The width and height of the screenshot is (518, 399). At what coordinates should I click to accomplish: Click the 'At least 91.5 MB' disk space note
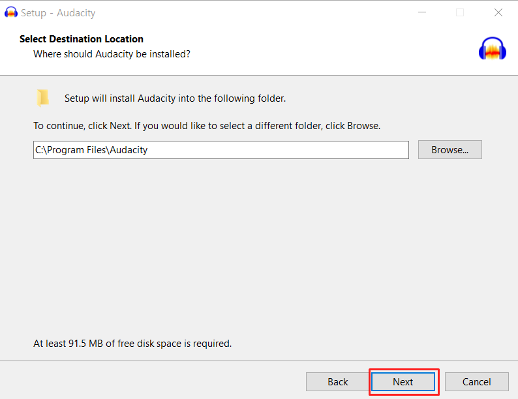[x=132, y=344]
